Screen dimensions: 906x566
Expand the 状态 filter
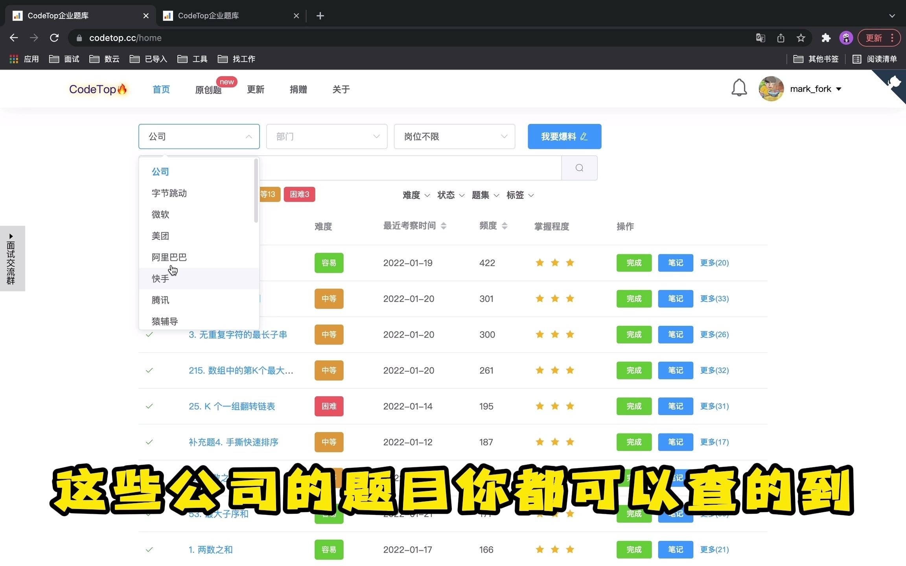pyautogui.click(x=451, y=195)
